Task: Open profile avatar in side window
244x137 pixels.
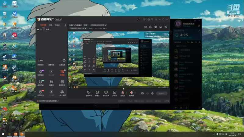Action: (178, 24)
